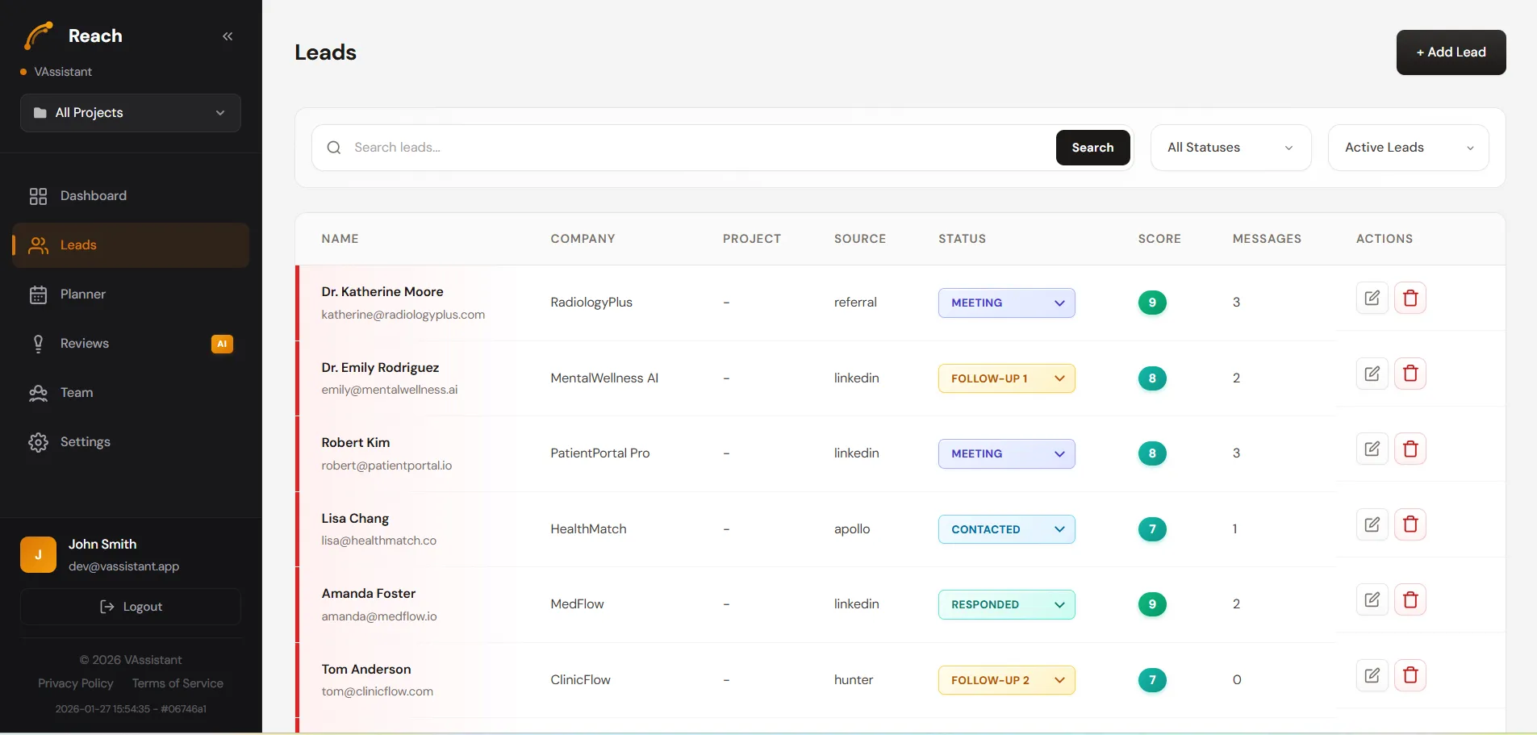The height and width of the screenshot is (735, 1537).
Task: Go to the Dashboard page
Action: [93, 196]
